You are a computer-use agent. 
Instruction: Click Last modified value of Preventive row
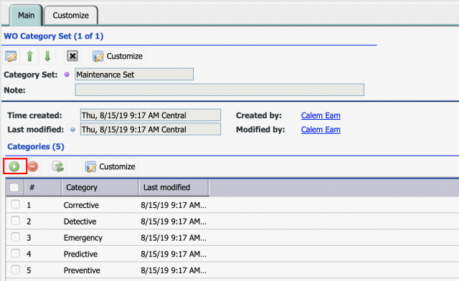click(174, 270)
